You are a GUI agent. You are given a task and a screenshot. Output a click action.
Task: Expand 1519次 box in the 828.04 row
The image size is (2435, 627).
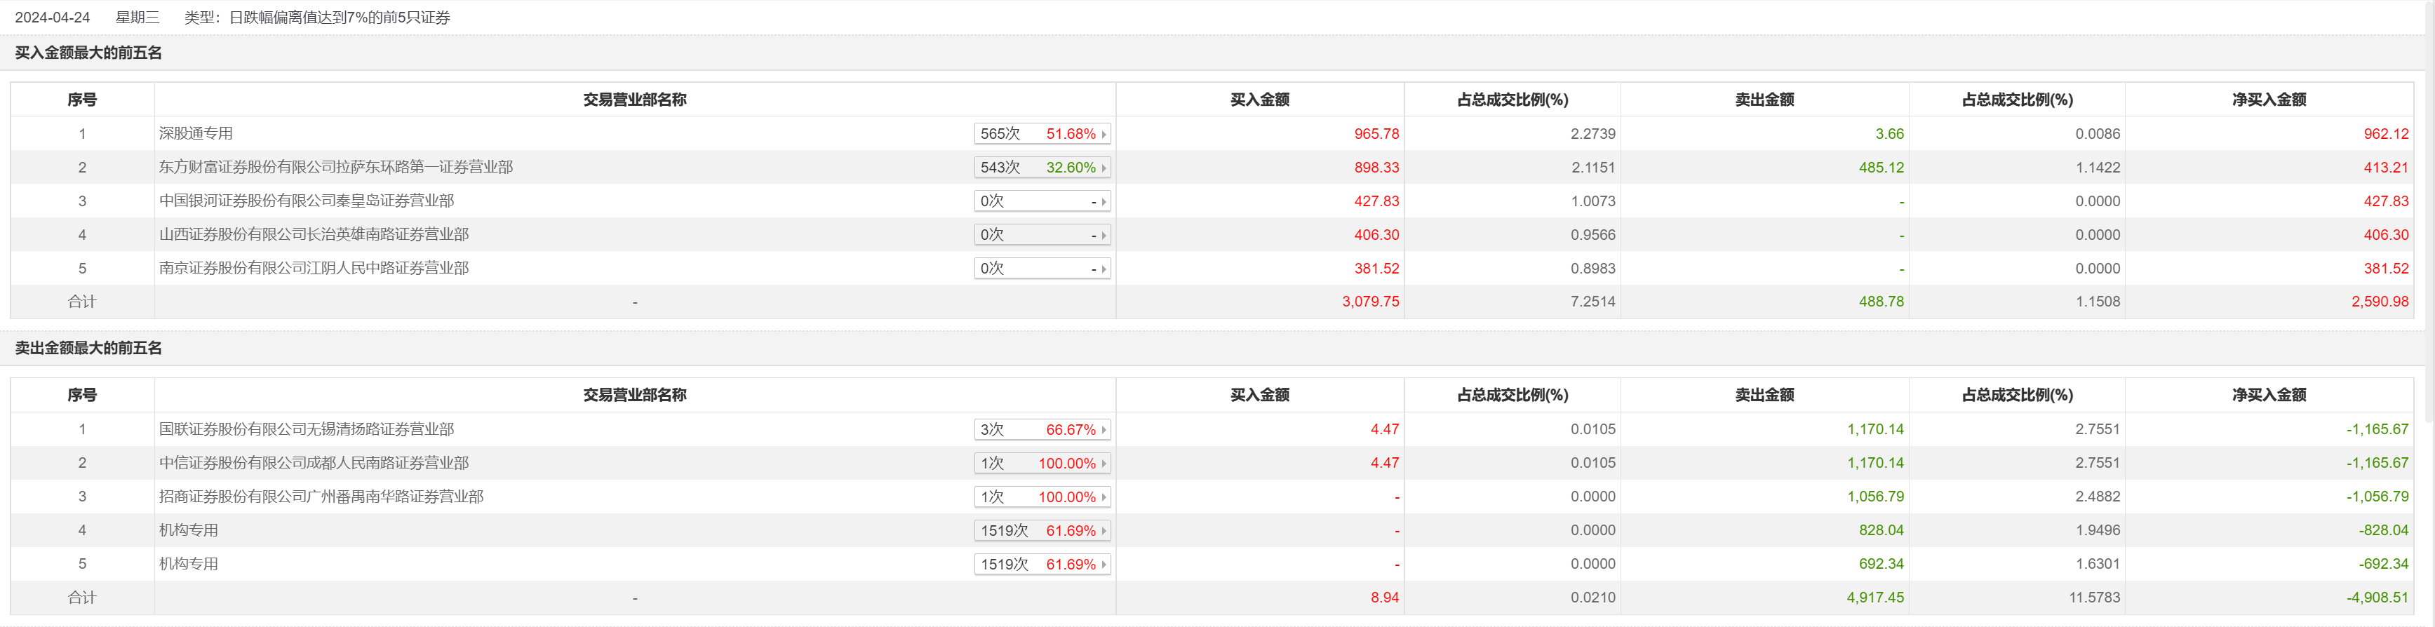(1103, 532)
